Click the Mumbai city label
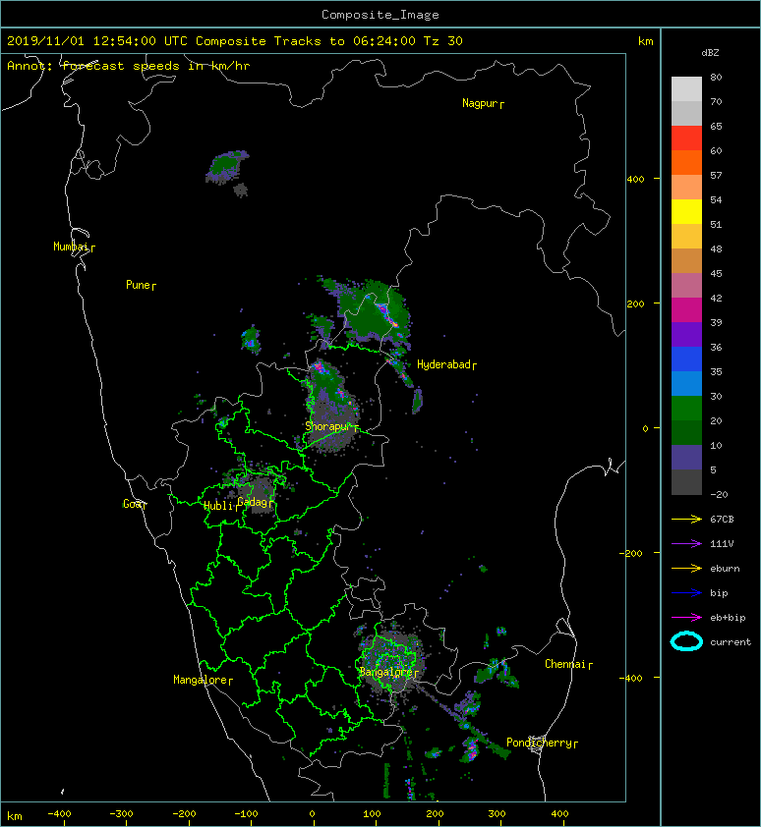The width and height of the screenshot is (761, 827). click(74, 247)
